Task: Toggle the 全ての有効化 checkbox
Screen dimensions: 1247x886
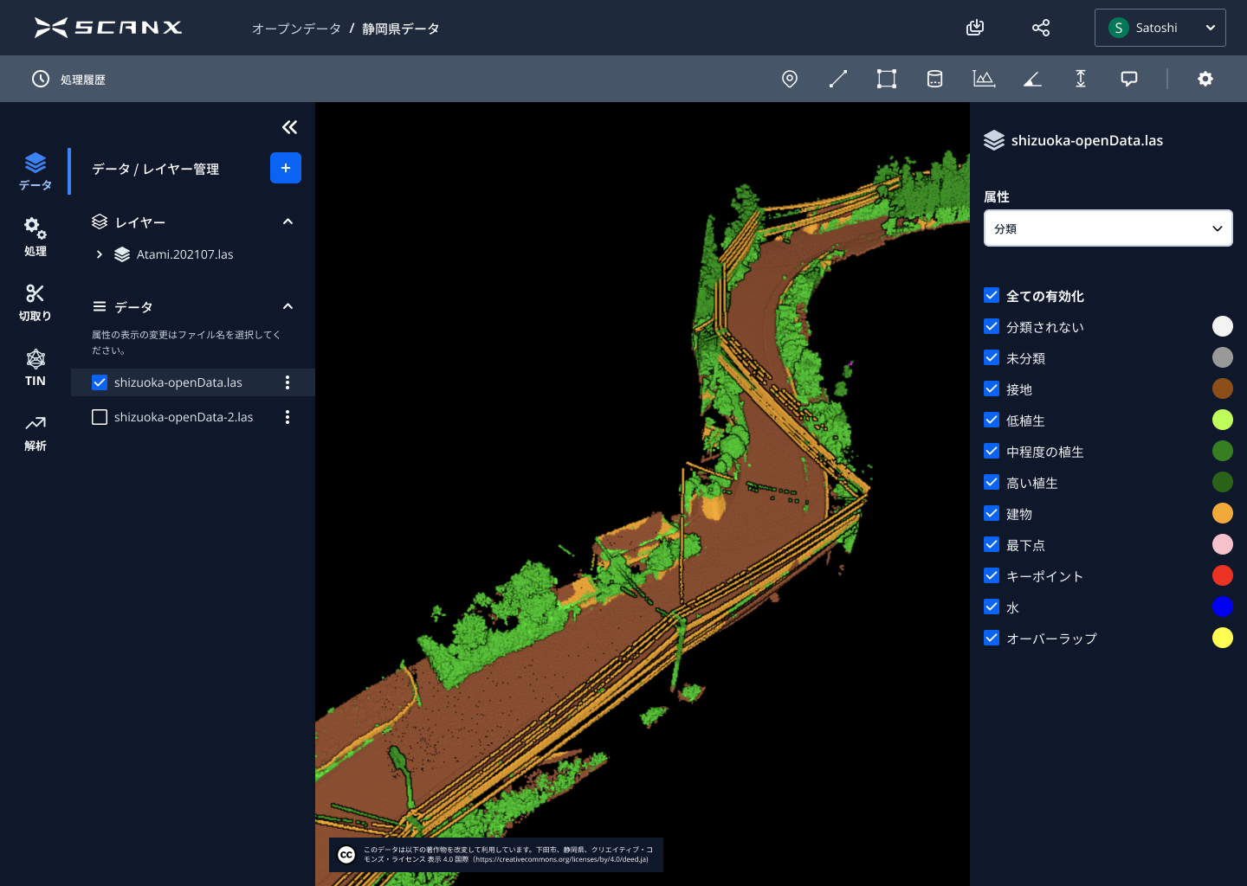Action: click(x=992, y=295)
